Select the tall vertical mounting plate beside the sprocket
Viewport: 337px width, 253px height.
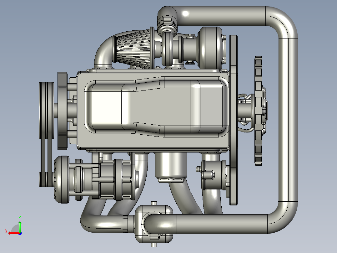(x=234, y=120)
